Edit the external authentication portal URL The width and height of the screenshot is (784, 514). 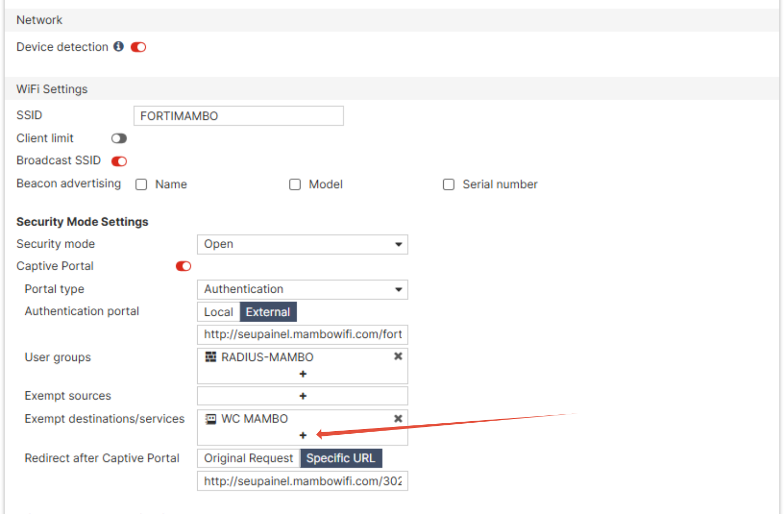(303, 335)
